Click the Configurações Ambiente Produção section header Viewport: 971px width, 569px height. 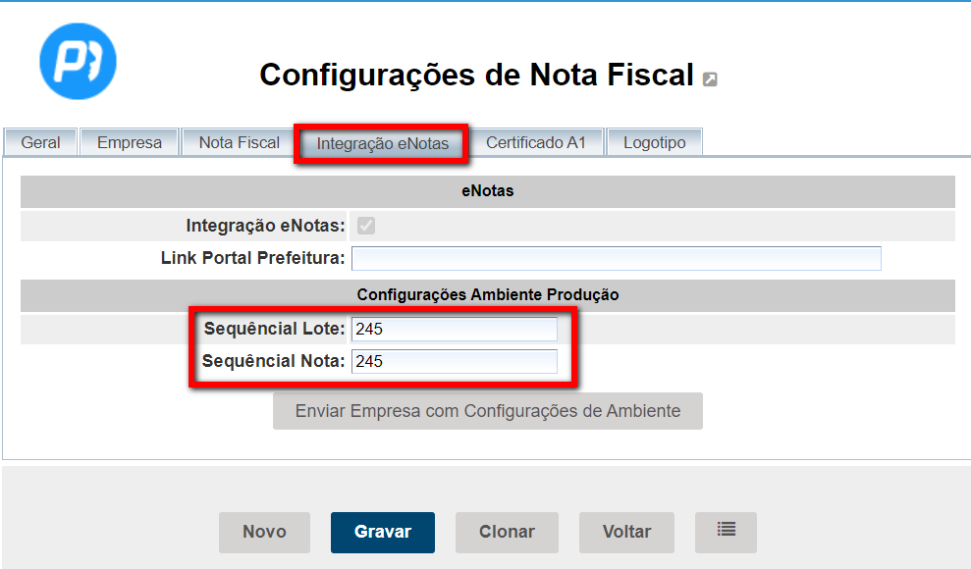click(487, 294)
